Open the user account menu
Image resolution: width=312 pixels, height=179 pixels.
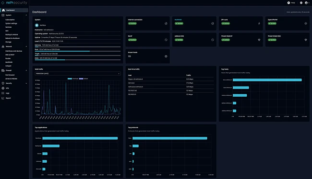307,3
